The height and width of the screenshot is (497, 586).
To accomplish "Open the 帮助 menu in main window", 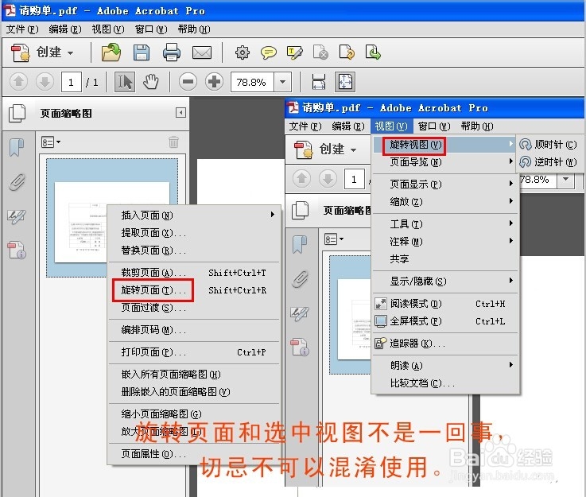I will coord(194,29).
